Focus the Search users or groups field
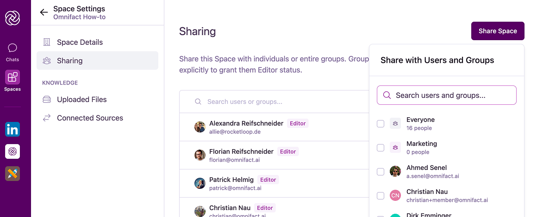This screenshot has height=217, width=537. (274, 102)
